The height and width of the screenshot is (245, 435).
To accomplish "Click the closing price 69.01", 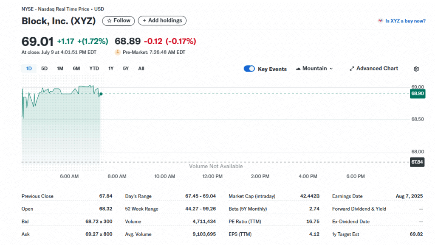I will [x=37, y=42].
